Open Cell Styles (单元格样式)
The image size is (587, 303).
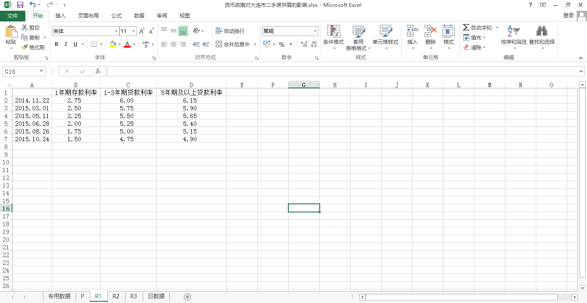[x=385, y=37]
